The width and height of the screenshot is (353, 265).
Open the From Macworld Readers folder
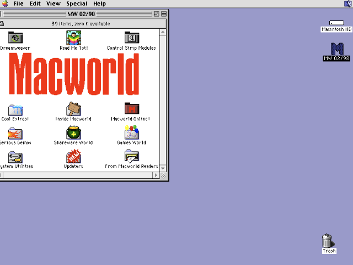pyautogui.click(x=132, y=156)
